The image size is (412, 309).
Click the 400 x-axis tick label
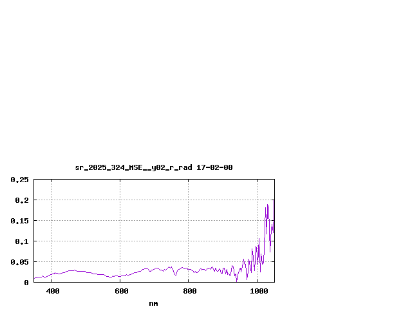[x=51, y=292]
